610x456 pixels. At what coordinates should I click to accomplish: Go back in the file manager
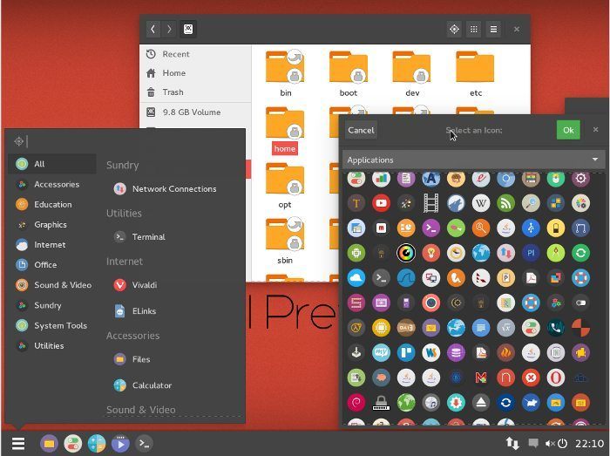[152, 29]
